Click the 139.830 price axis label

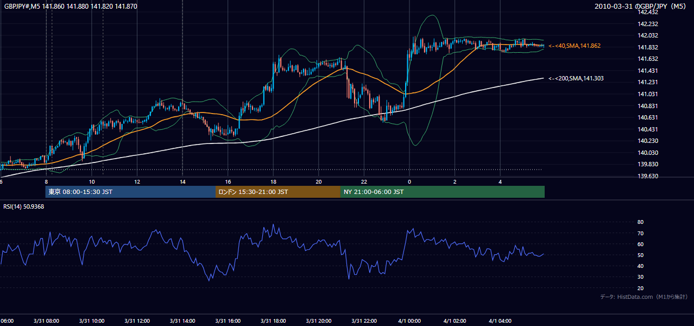tap(648, 164)
